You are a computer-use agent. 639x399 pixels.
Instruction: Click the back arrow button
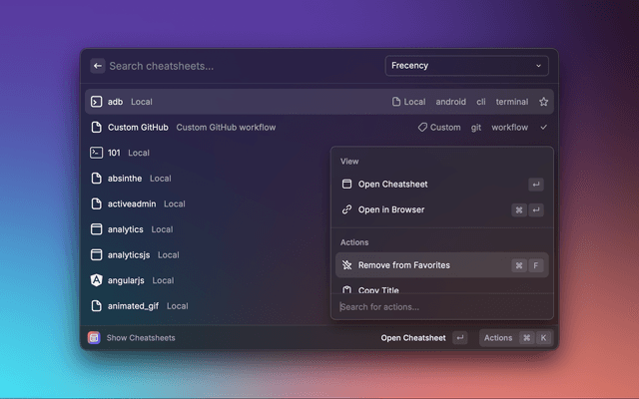click(98, 66)
